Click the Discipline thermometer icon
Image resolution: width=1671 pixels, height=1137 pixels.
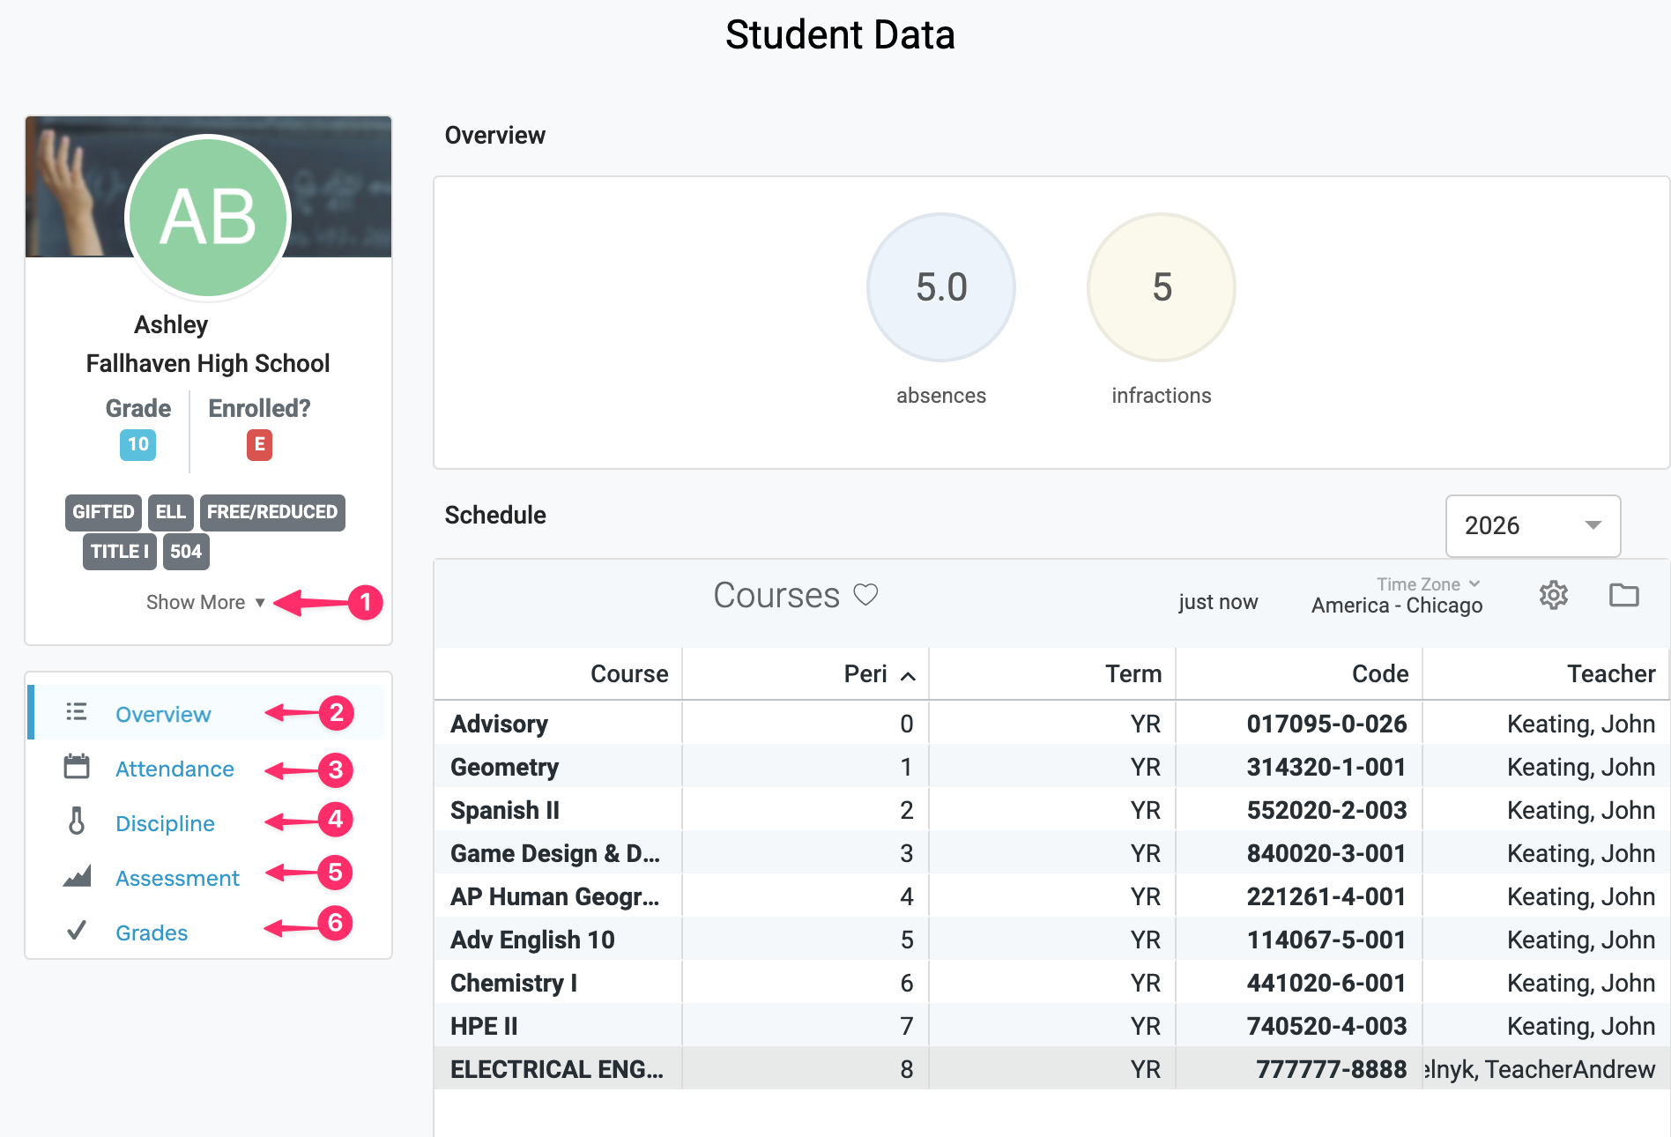77,821
